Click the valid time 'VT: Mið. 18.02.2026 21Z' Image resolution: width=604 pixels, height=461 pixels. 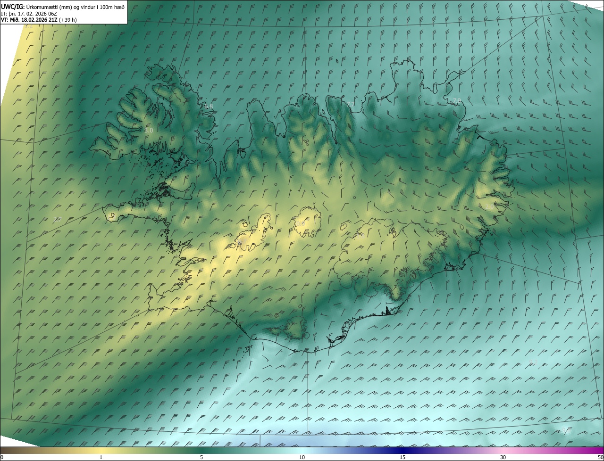click(29, 20)
